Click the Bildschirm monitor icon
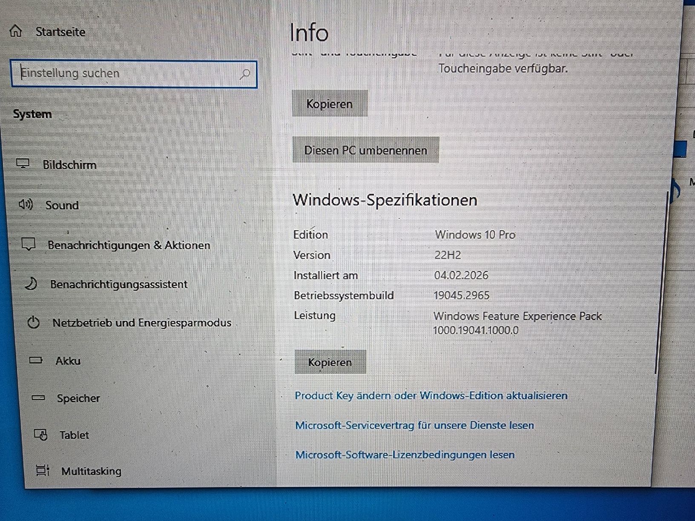Viewport: 695px width, 521px height. (x=23, y=163)
